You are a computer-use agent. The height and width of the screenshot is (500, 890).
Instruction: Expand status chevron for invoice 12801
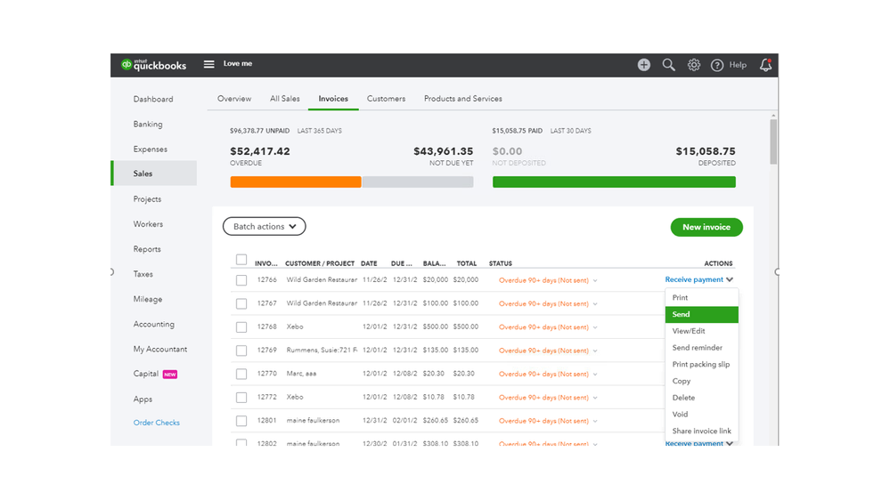595,421
